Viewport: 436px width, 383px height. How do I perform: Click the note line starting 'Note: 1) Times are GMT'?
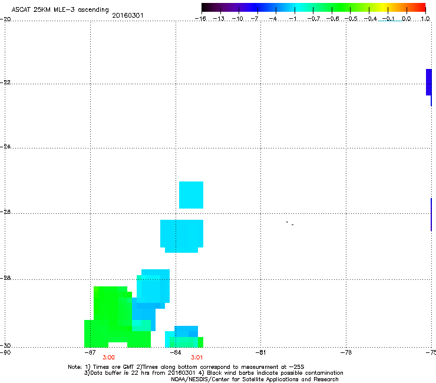point(186,367)
